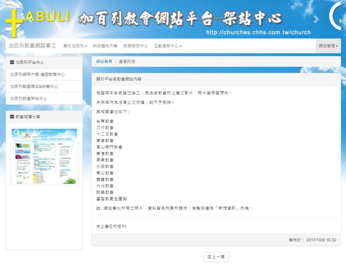The width and height of the screenshot is (346, 264).
Task: Select the second carousel indicator dot
Action: click(175, 26)
